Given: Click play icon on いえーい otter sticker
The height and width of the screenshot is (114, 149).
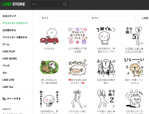Looking at the screenshot, I should [142, 75].
